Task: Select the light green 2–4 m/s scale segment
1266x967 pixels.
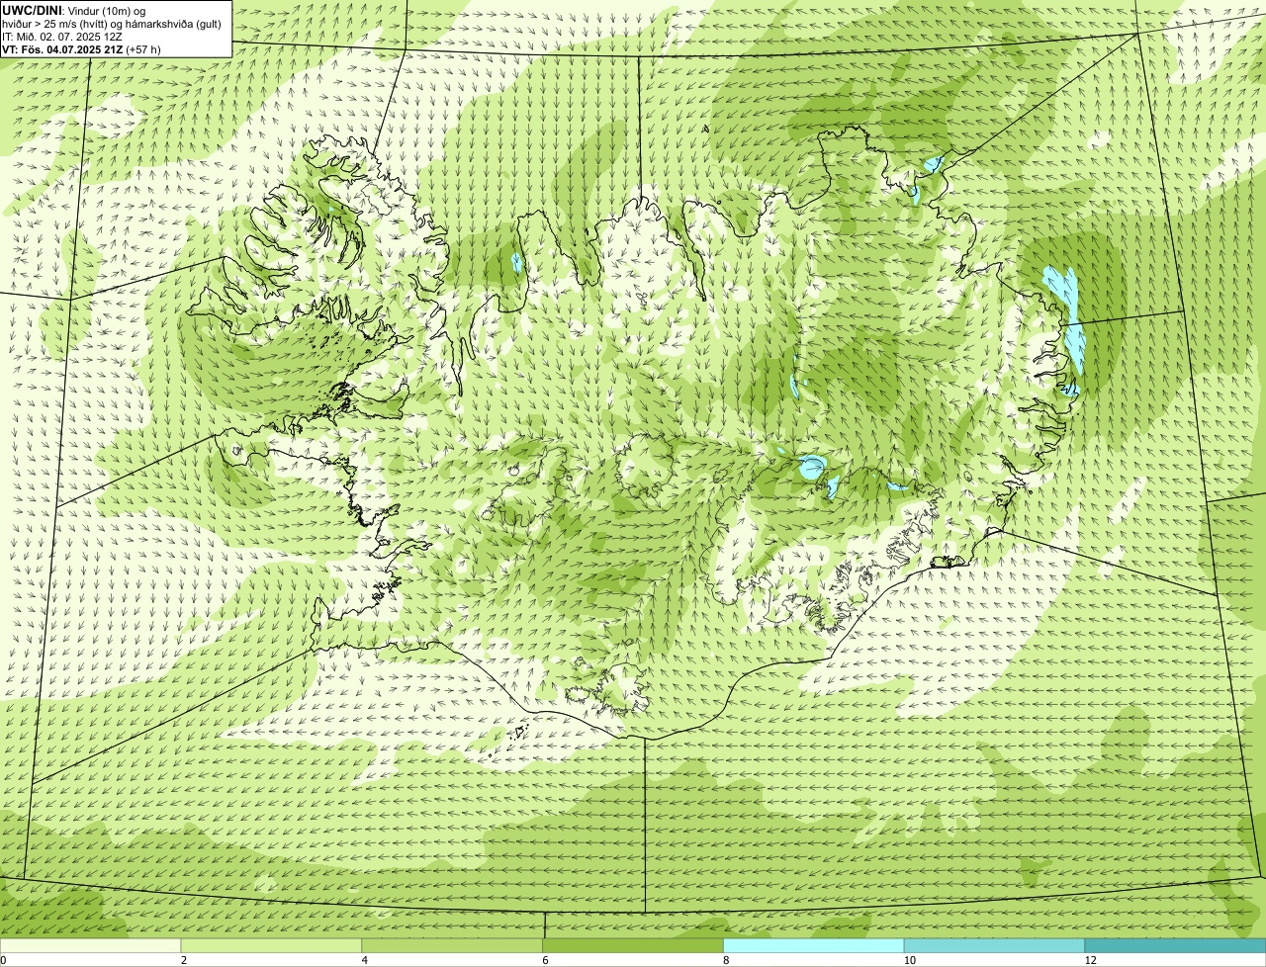Action: (x=271, y=945)
